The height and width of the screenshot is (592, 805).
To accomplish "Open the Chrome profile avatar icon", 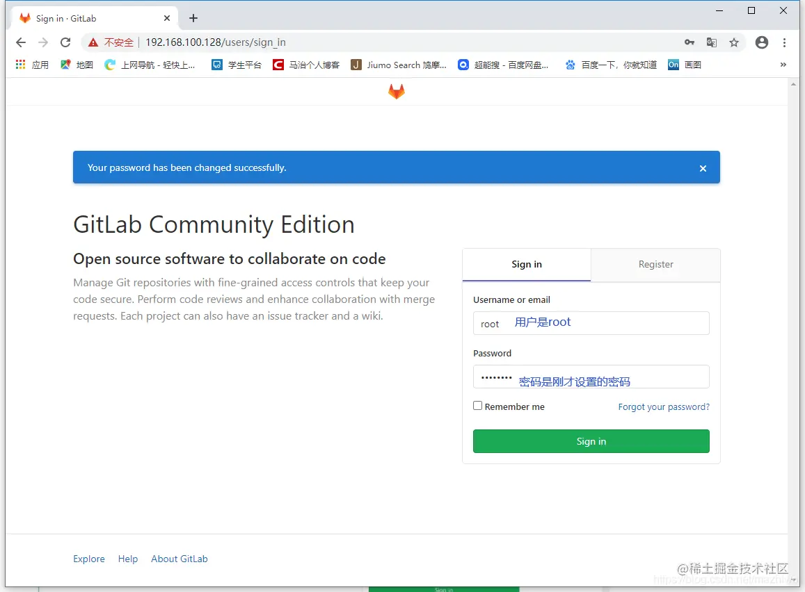I will pos(762,42).
